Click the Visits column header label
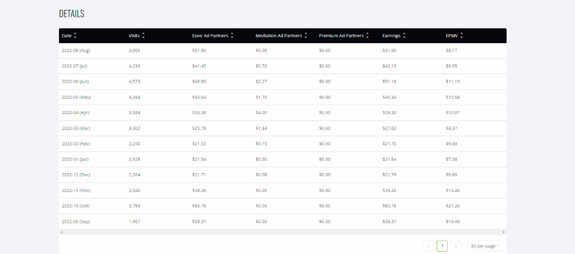 pyautogui.click(x=134, y=36)
